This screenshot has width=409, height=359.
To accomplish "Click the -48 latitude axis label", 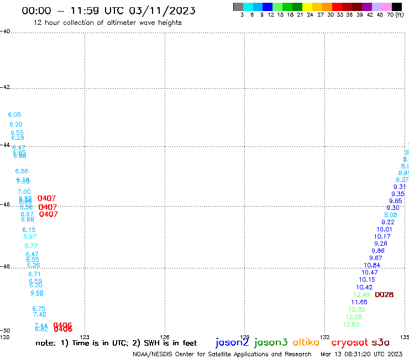I will point(5,266).
